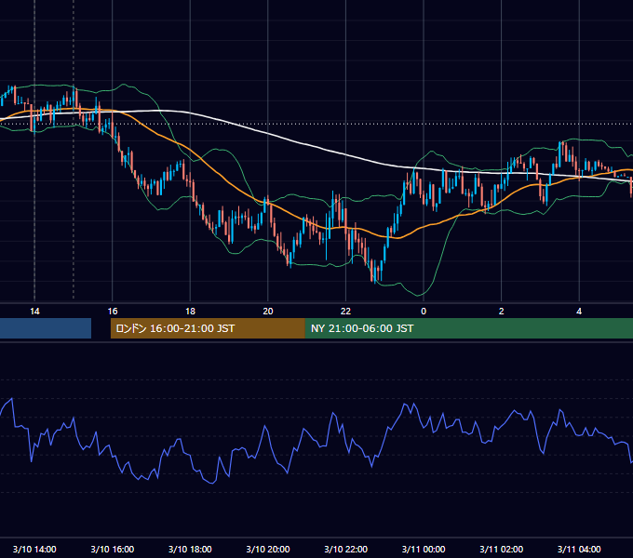The height and width of the screenshot is (558, 633).
Task: Click the 4 hour tick label
Action: coord(579,312)
